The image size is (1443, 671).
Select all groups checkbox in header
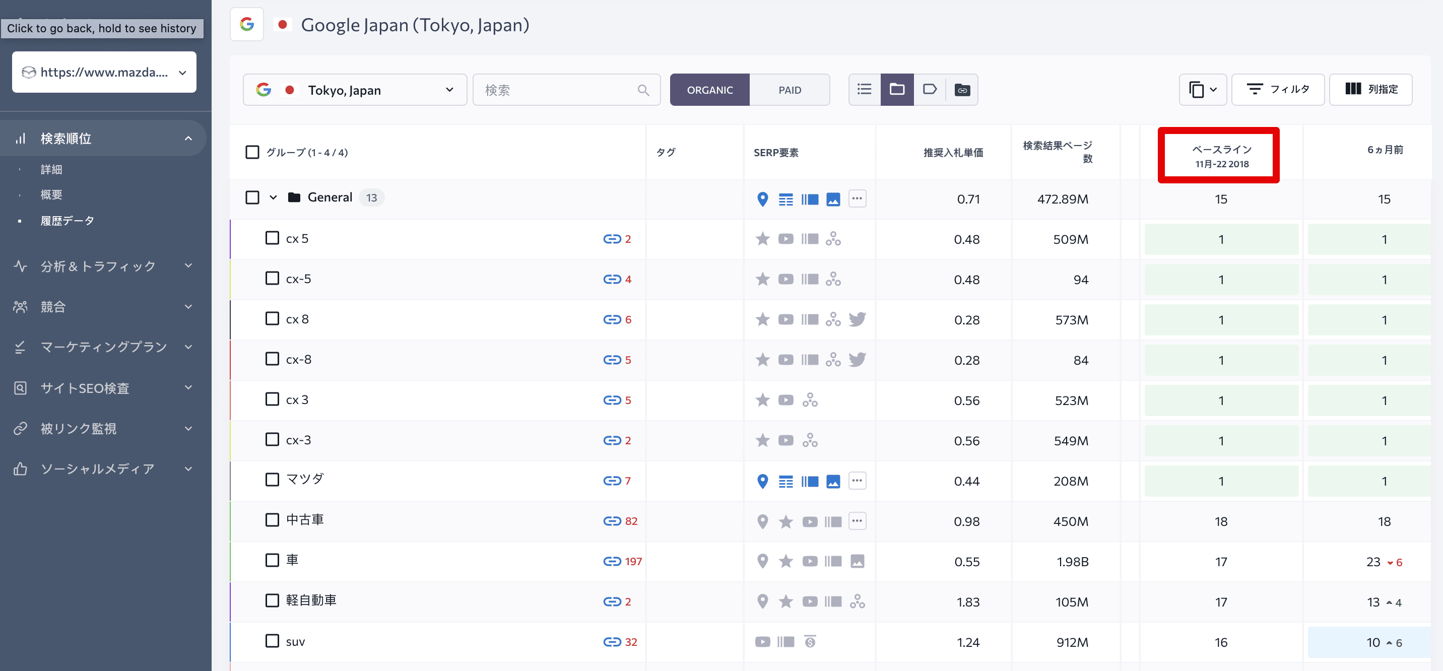tap(252, 152)
